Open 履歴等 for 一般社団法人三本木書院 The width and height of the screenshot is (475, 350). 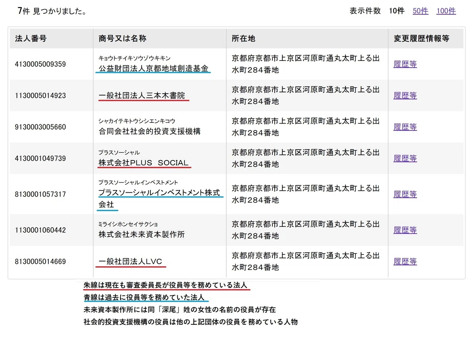click(405, 96)
